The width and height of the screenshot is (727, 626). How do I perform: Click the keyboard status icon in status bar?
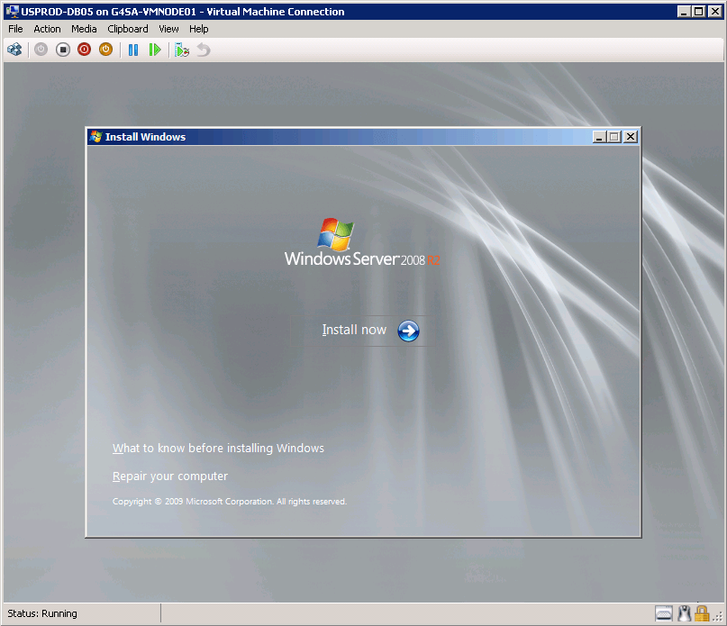coord(664,613)
